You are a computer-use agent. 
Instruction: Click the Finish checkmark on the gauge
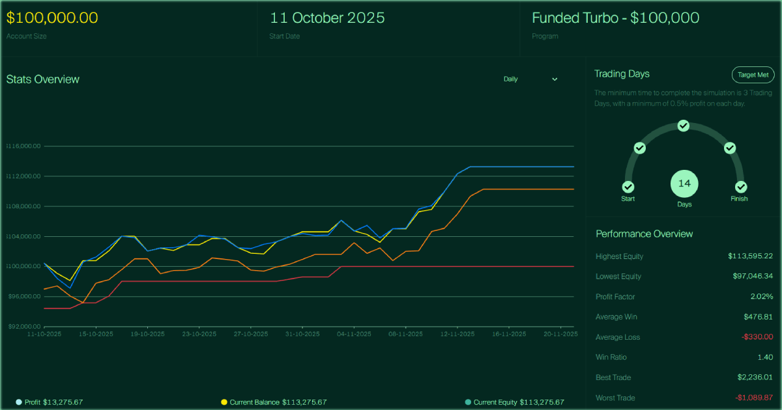741,187
